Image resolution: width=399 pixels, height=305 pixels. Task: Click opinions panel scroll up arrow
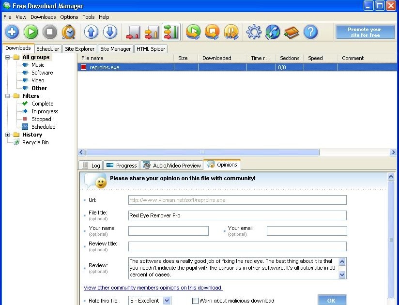point(391,176)
